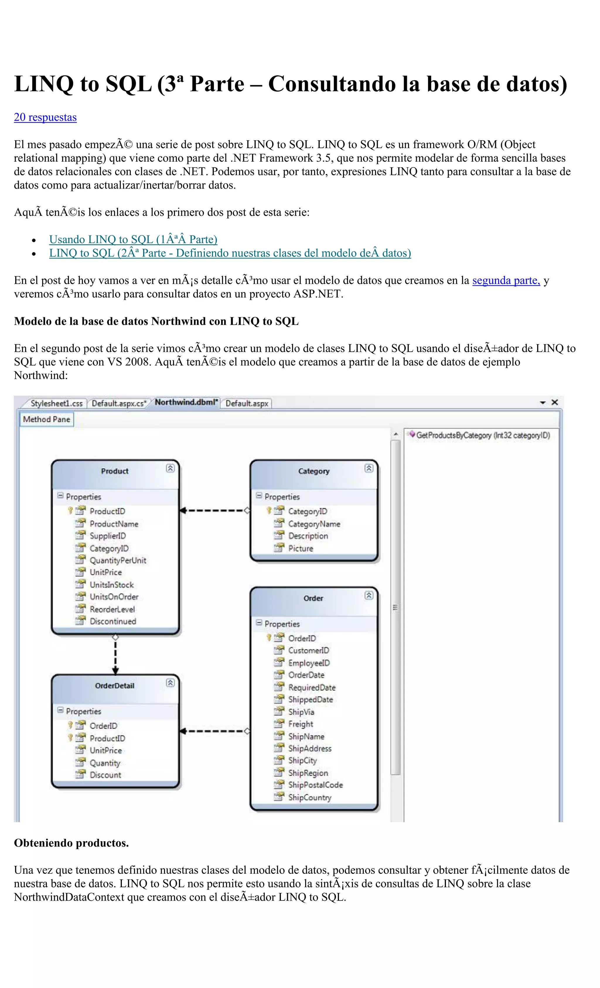
Task: Collapse Properties section in Order table
Action: 259,623
